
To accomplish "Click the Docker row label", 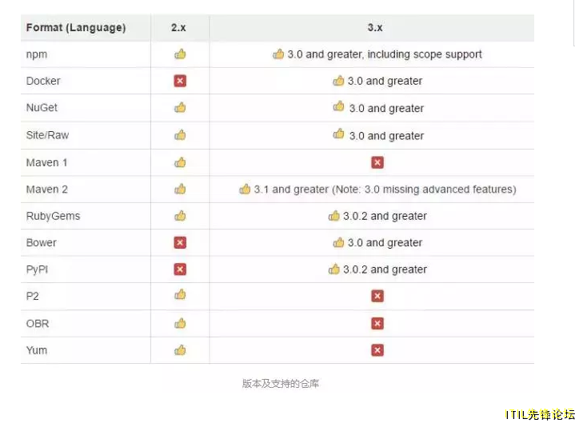I will coord(43,81).
